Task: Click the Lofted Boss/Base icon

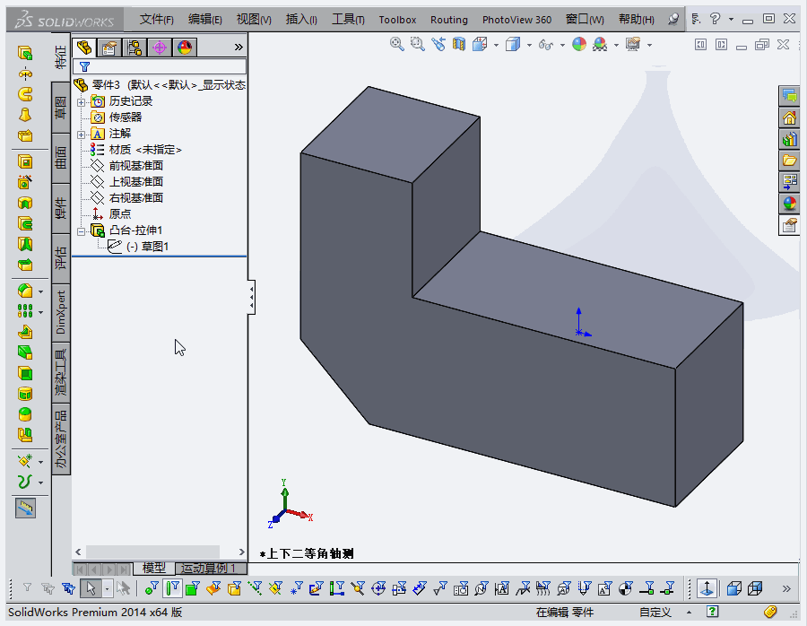Action: coord(25,115)
